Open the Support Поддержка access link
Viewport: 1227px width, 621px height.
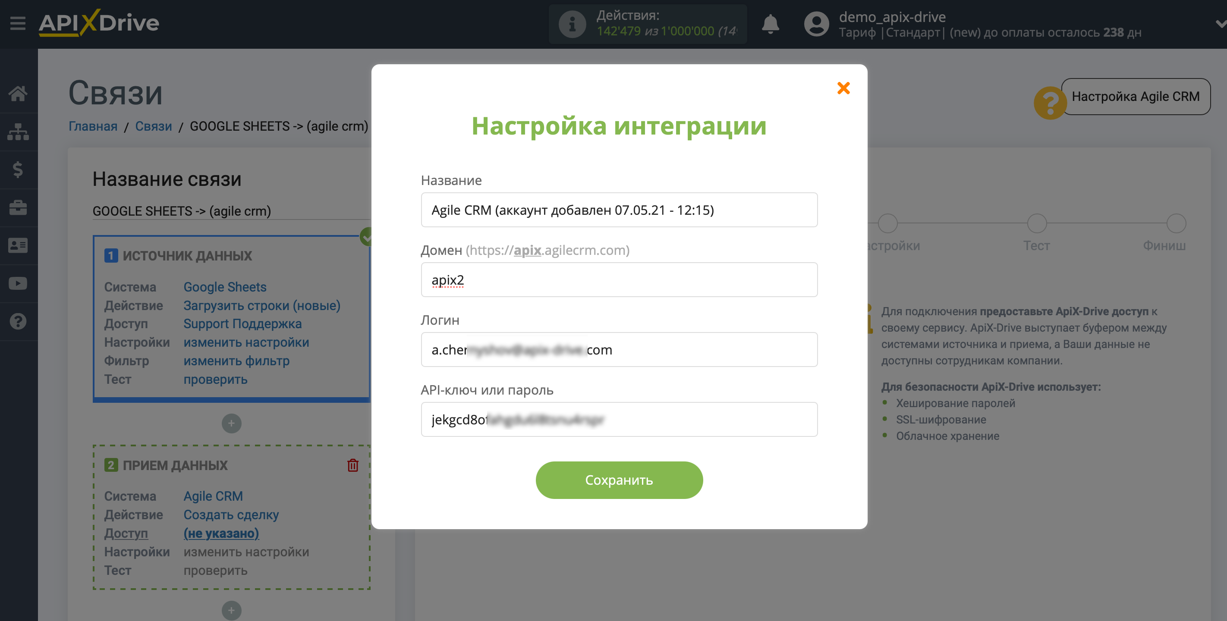(x=242, y=324)
